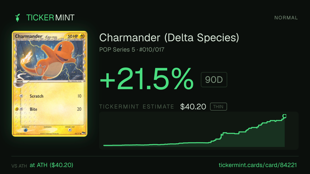Click the retreat cost energy icon
Viewport: 310px width, 174px height.
click(70, 130)
